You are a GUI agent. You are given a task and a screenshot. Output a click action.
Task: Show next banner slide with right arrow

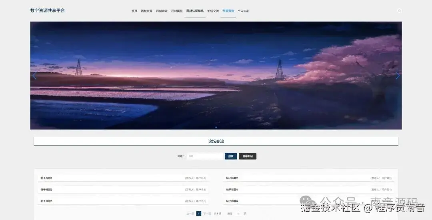pos(397,76)
